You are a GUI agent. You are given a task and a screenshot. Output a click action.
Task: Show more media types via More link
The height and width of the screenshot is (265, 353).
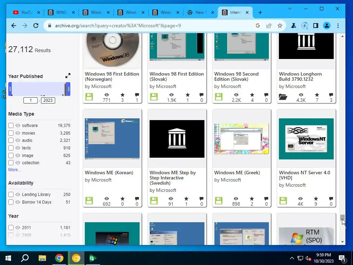(x=14, y=170)
